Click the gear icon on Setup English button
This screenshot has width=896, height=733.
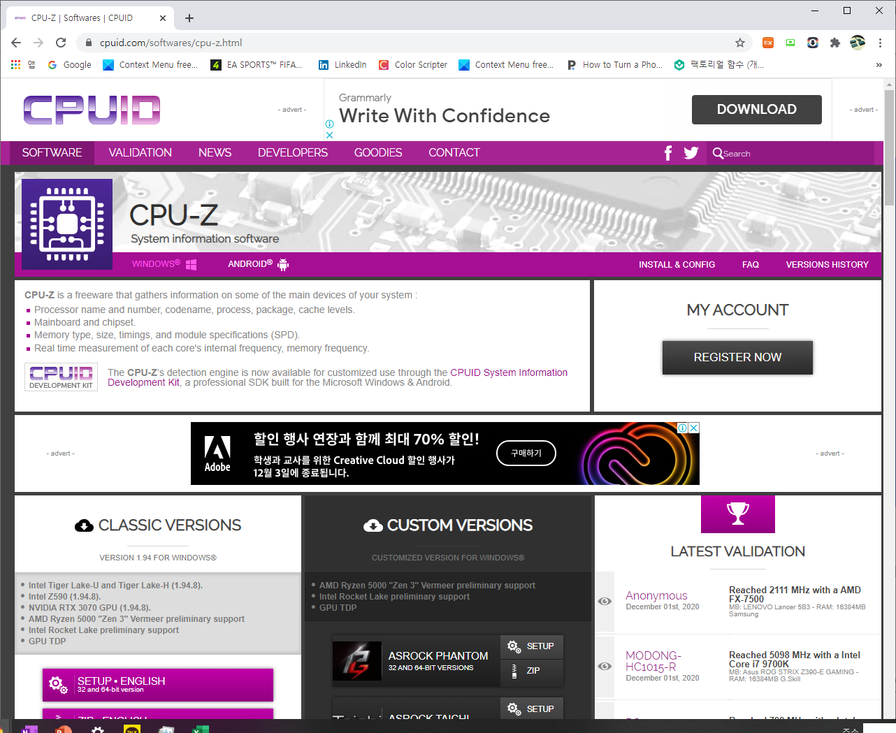[58, 685]
